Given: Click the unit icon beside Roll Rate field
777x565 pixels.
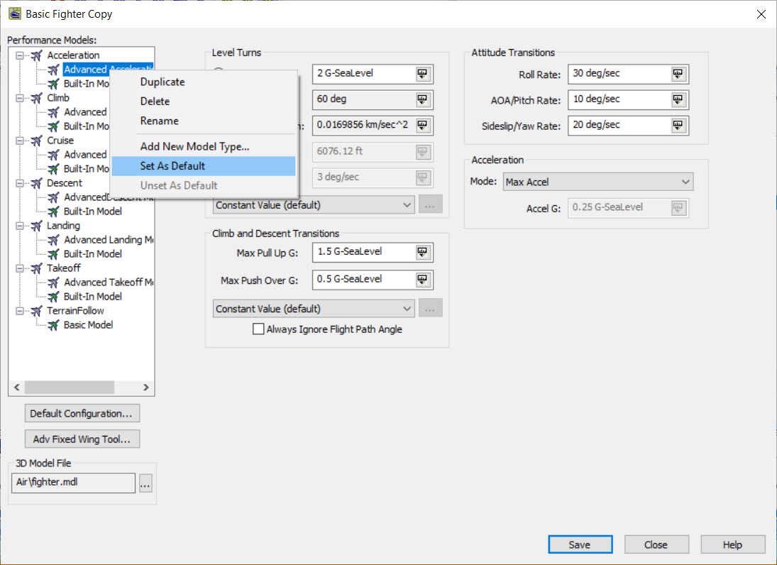Looking at the screenshot, I should pos(678,74).
